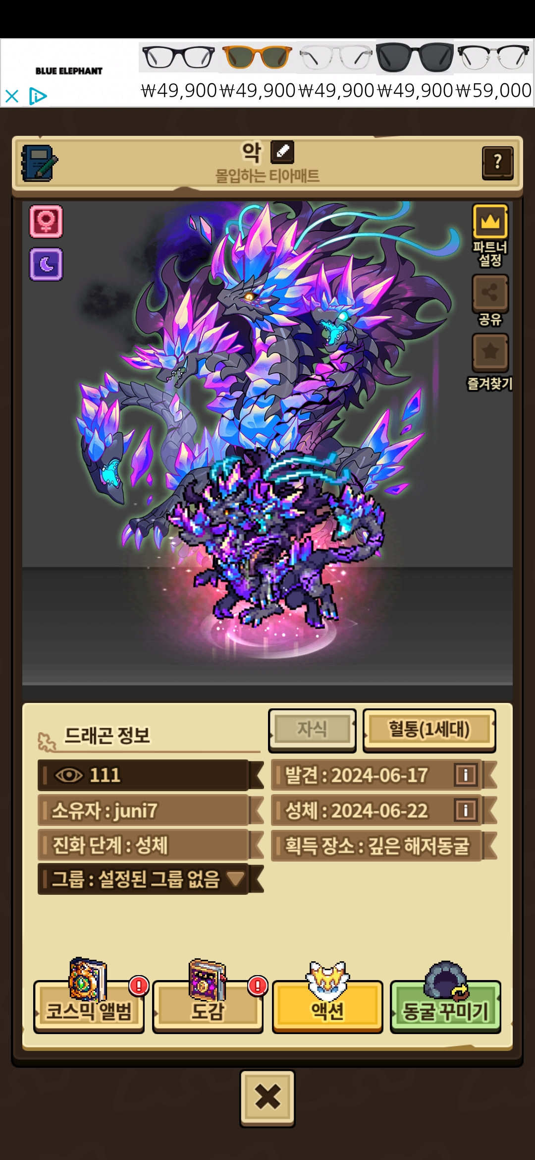Open the question mark help button
The image size is (535, 1160).
[497, 163]
